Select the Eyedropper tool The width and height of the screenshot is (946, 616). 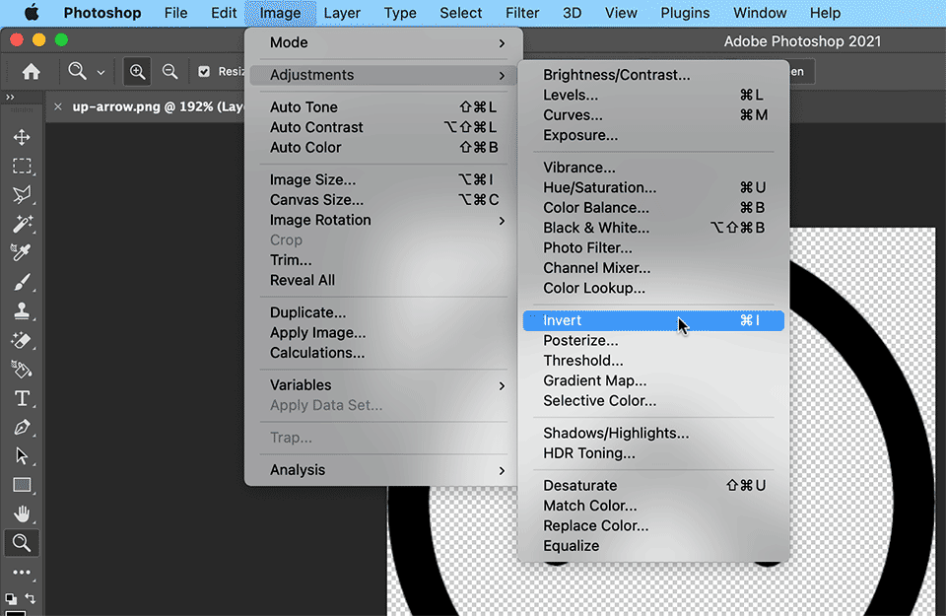click(22, 252)
